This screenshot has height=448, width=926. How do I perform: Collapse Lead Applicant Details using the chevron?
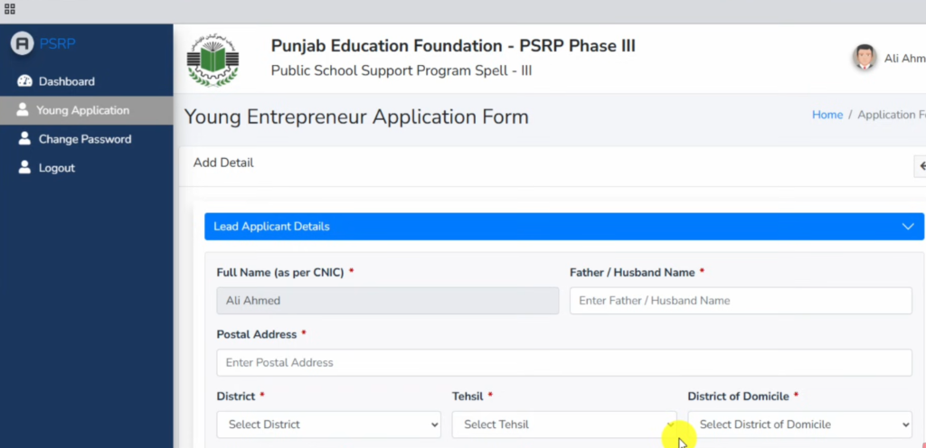click(x=908, y=227)
